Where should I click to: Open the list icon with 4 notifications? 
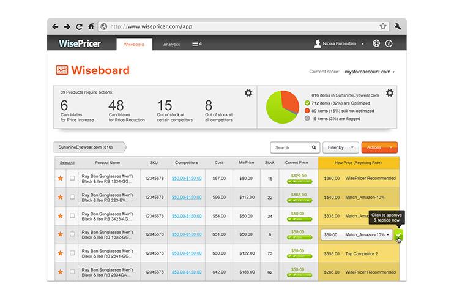(197, 43)
